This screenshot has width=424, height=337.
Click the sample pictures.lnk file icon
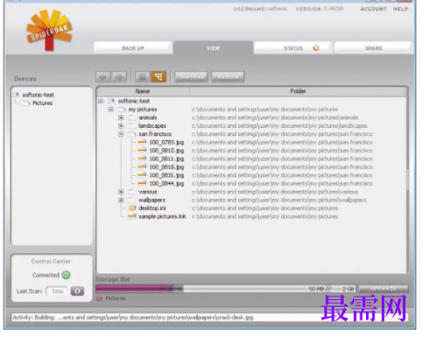pos(132,216)
